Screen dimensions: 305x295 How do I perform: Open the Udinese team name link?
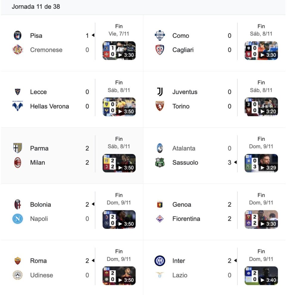[x=41, y=275]
